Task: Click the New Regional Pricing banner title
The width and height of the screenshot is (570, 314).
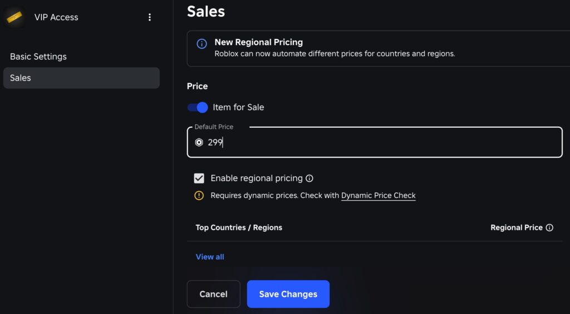Action: point(258,42)
